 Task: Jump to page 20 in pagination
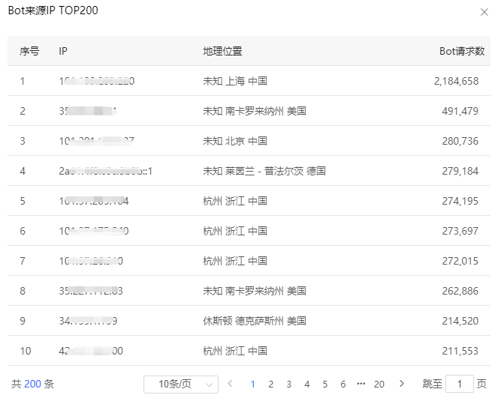379,385
